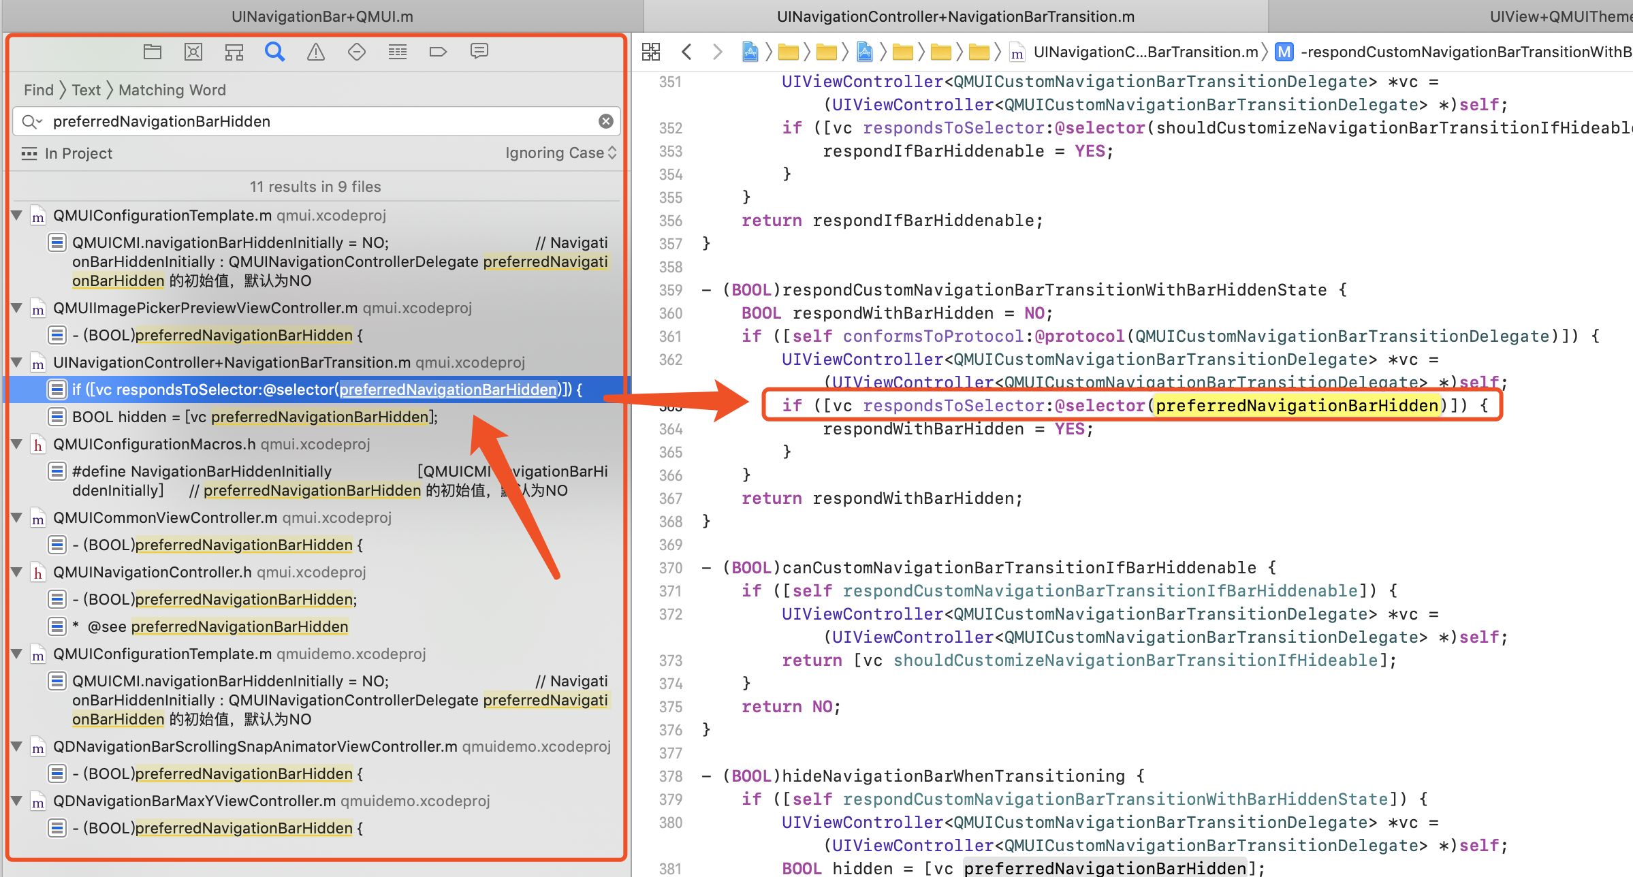Open the Debug navigator

pos(397,51)
